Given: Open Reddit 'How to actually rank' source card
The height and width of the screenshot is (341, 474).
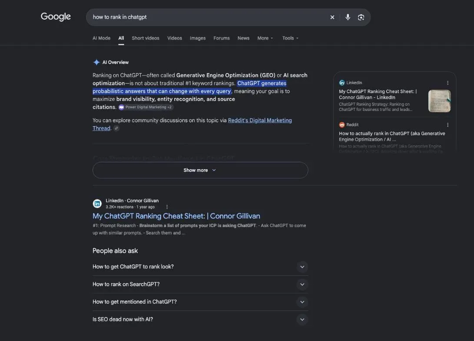Looking at the screenshot, I should pyautogui.click(x=395, y=136).
